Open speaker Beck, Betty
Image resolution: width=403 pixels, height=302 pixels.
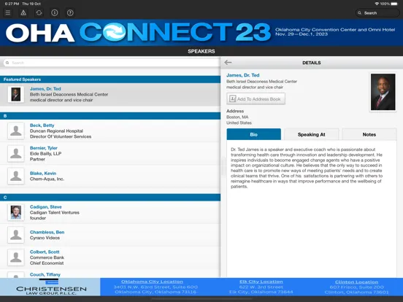coord(110,131)
